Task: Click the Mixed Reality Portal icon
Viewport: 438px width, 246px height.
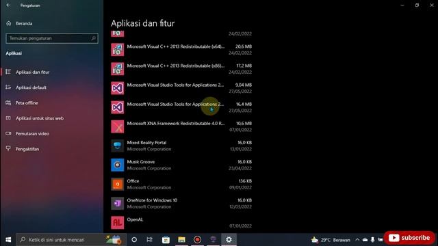Action: click(x=117, y=146)
